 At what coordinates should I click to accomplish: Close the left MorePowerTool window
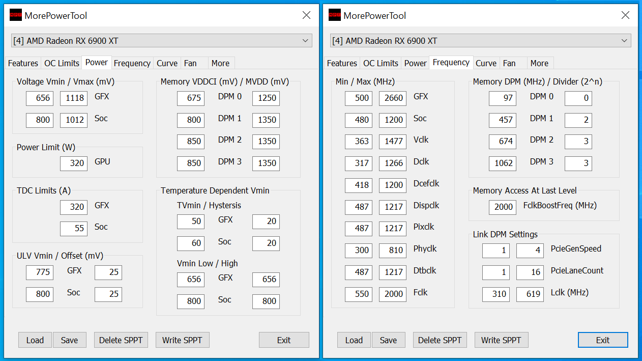click(x=307, y=15)
